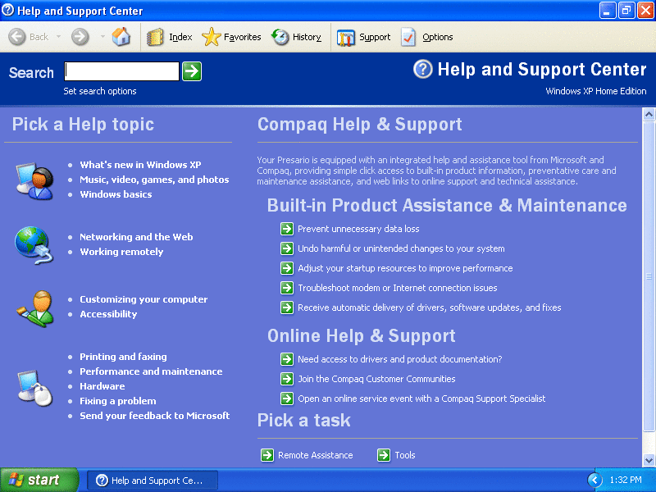
Task: Open Tools task link
Action: click(x=405, y=455)
